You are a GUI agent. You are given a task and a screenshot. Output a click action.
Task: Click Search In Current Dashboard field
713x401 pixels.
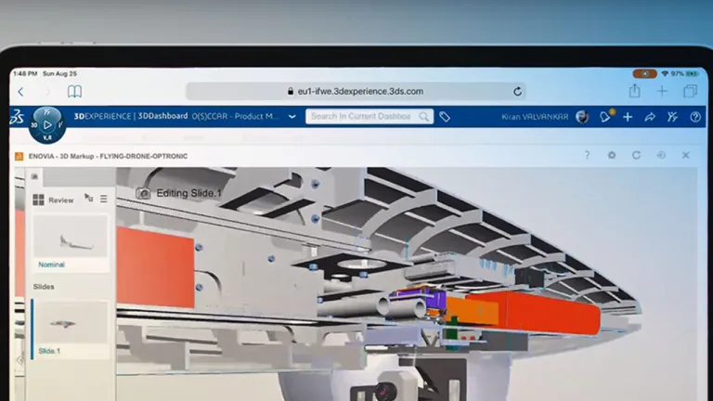coord(369,116)
